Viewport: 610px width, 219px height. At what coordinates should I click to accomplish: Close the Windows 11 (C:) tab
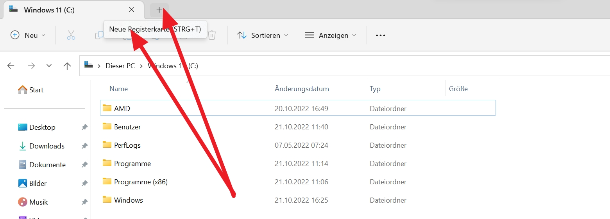click(x=132, y=10)
